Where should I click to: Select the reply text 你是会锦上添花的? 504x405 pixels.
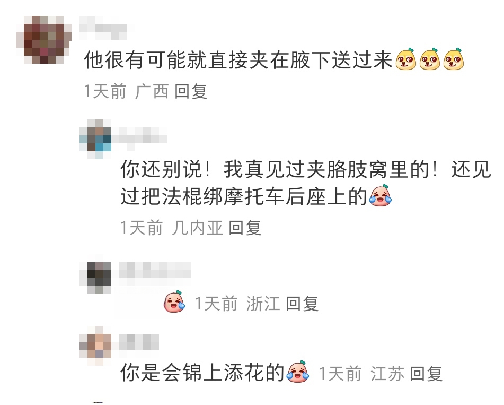(x=202, y=373)
